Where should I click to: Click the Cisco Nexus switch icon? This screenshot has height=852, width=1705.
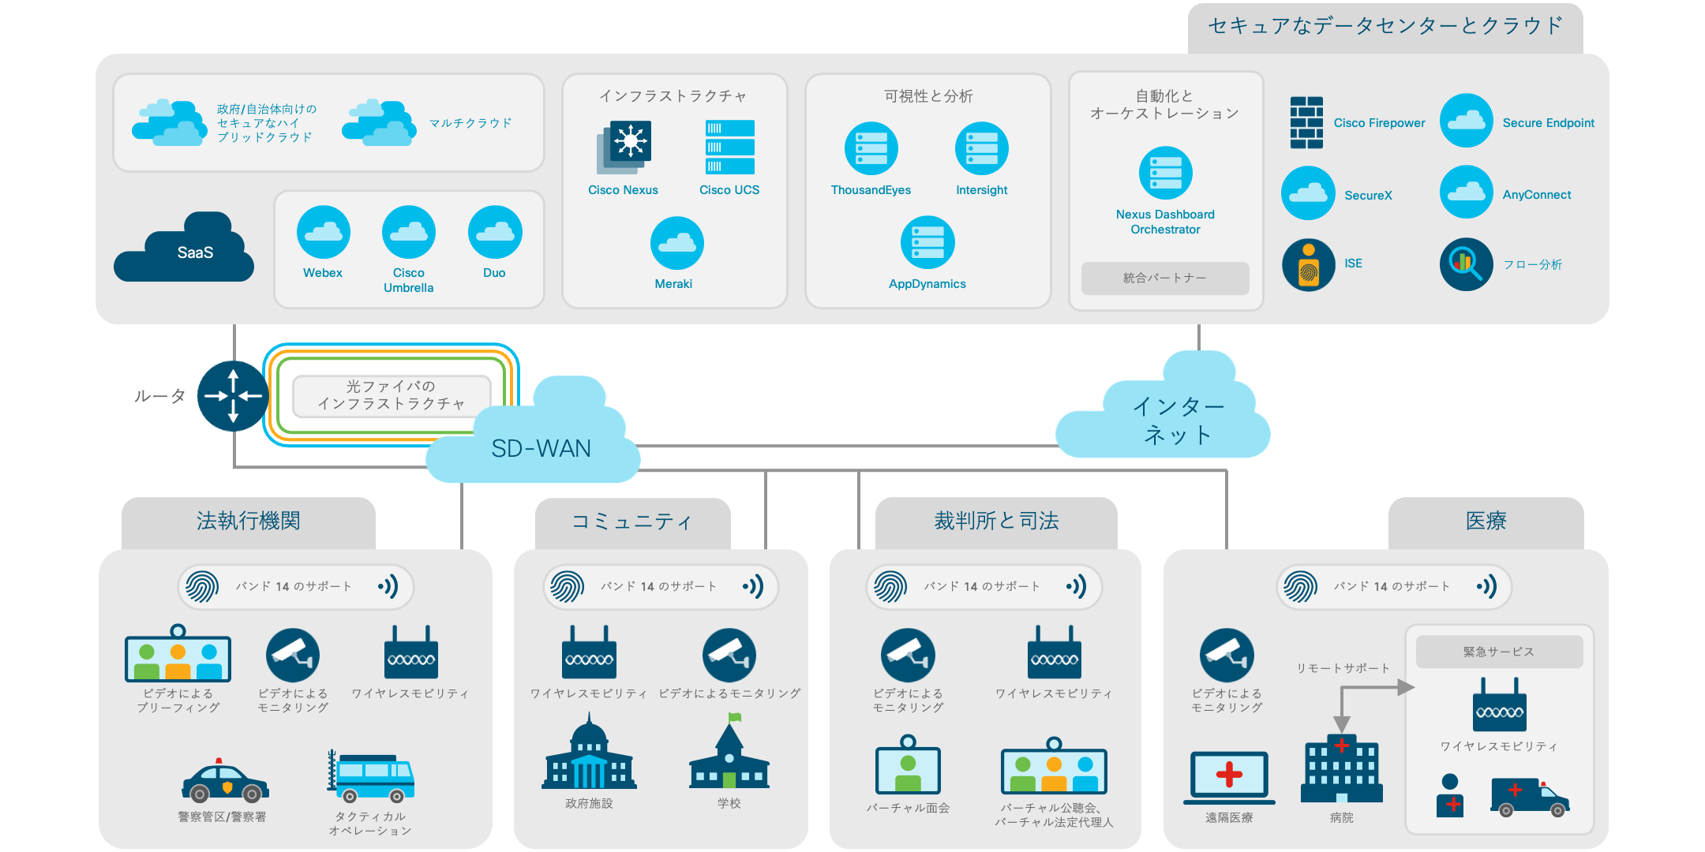click(624, 148)
